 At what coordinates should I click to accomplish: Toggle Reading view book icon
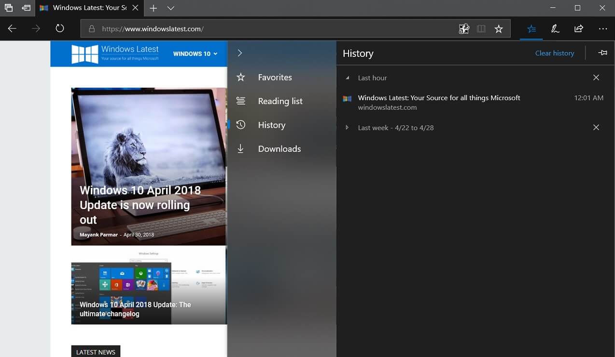pos(481,29)
